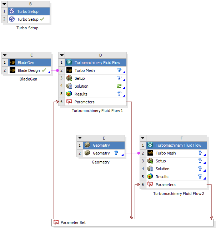Click the Parameter Set bar icon
This screenshot has width=216, height=230.
pyautogui.click(x=56, y=222)
